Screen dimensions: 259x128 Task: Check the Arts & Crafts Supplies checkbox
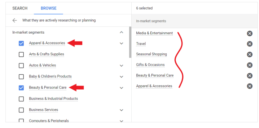point(21,54)
